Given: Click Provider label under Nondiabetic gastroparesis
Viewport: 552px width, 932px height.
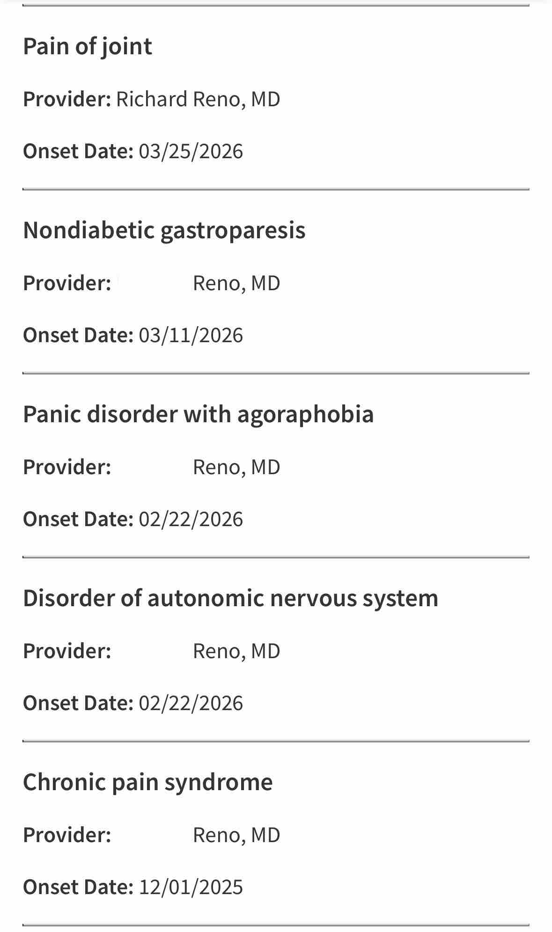Looking at the screenshot, I should point(67,283).
